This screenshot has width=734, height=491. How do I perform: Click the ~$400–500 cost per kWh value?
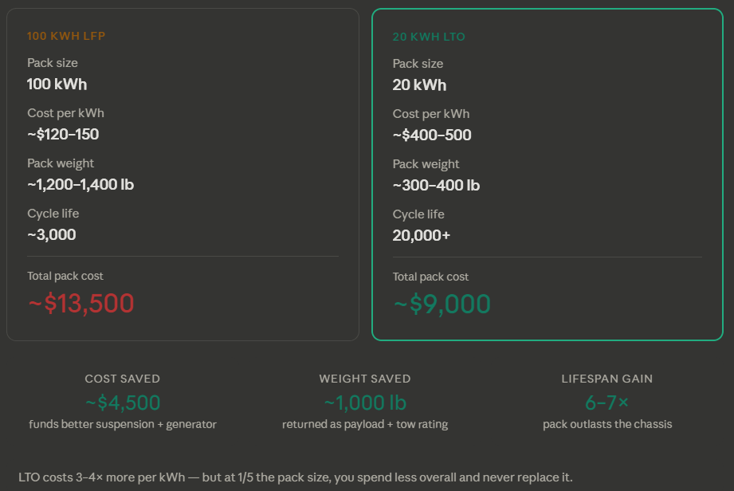pos(432,135)
